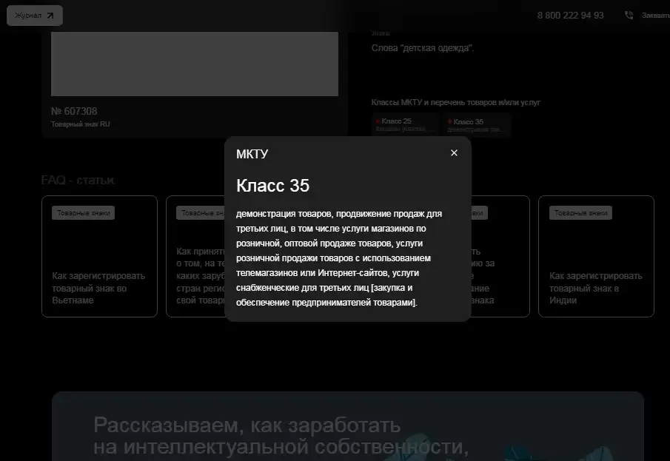Click the red dot on Класс 25

[x=378, y=121]
